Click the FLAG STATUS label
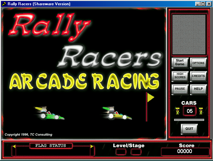213x161 pixels. coord(51,146)
